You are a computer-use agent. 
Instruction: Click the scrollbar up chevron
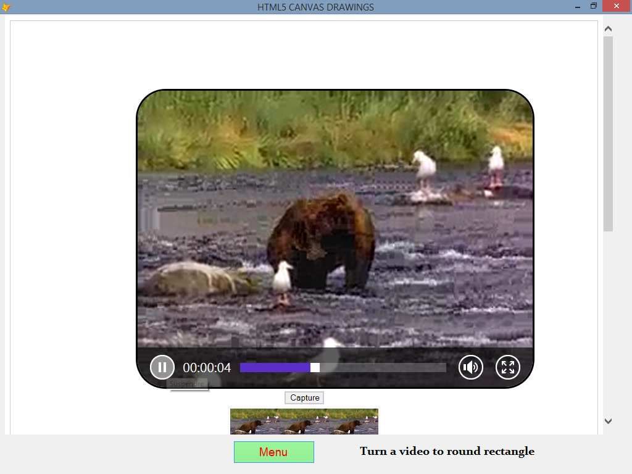pos(608,28)
